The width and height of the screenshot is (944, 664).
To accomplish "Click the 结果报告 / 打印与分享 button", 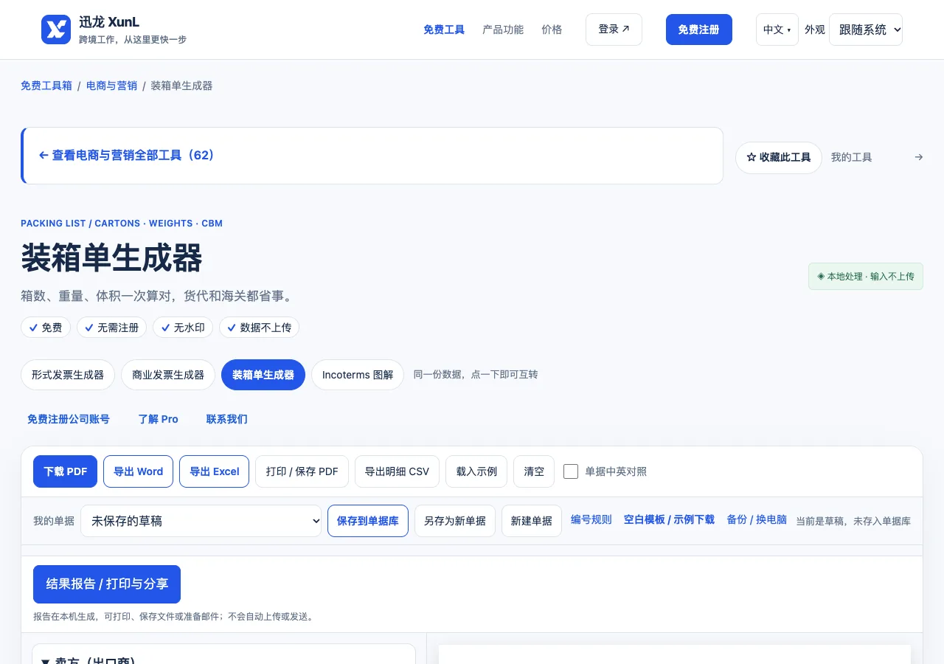I will tap(107, 584).
